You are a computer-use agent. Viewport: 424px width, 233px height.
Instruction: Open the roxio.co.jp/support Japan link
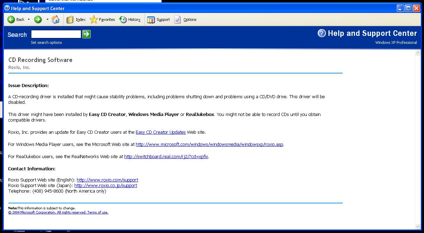pyautogui.click(x=106, y=186)
